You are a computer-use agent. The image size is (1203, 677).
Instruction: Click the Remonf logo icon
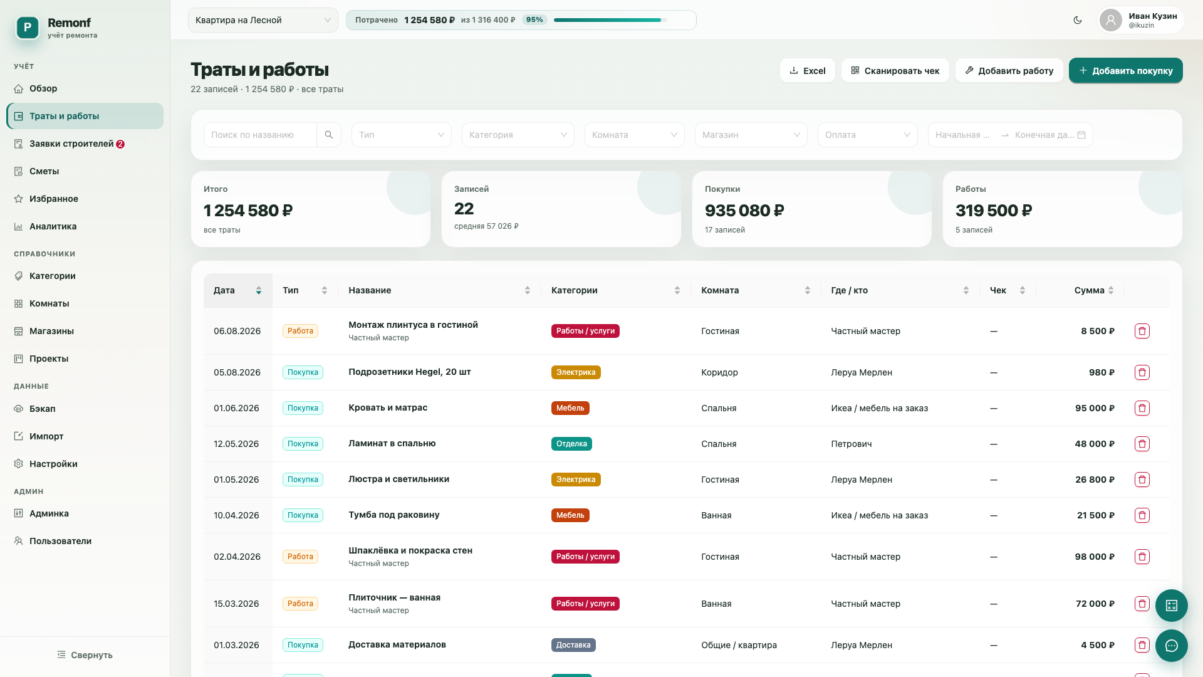tap(28, 28)
